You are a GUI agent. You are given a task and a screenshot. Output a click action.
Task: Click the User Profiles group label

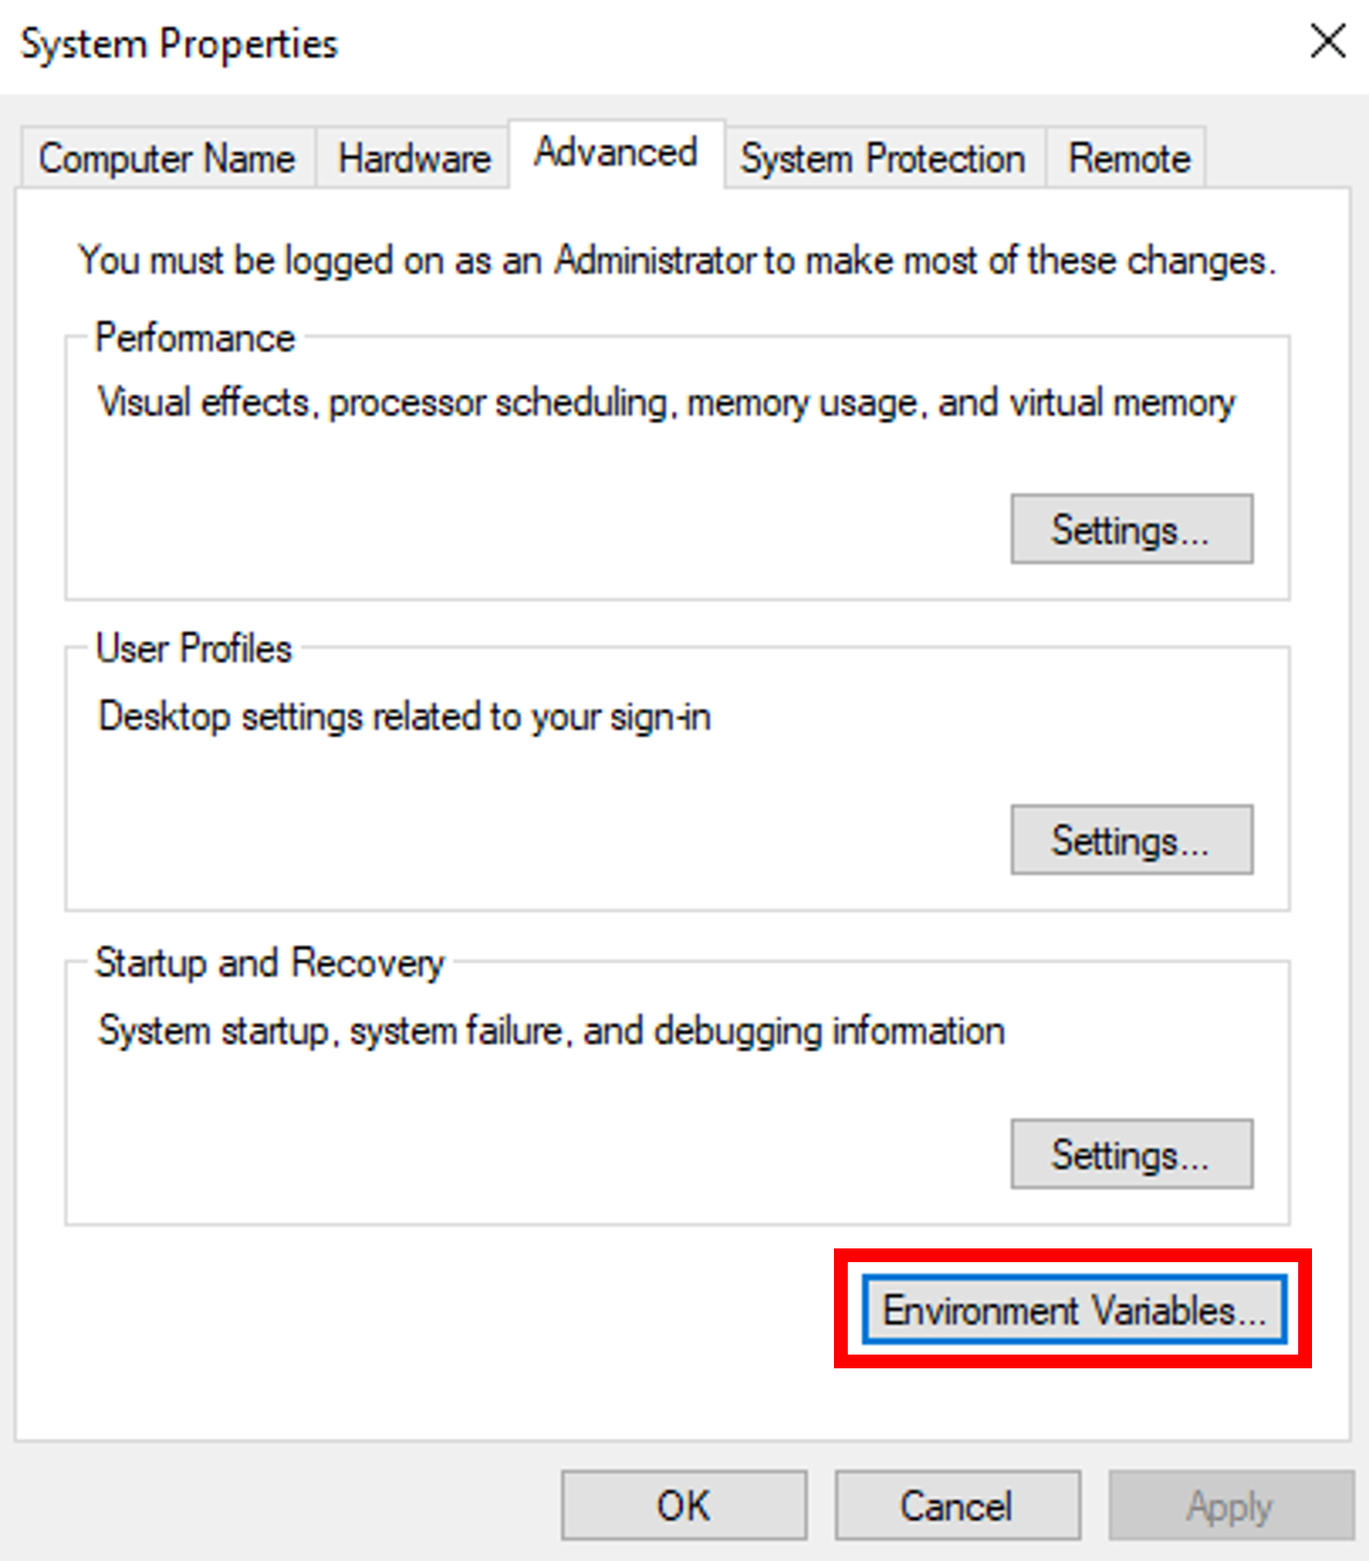[194, 649]
